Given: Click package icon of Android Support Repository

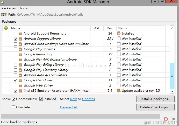Looking at the screenshot, I should pos(20,34).
